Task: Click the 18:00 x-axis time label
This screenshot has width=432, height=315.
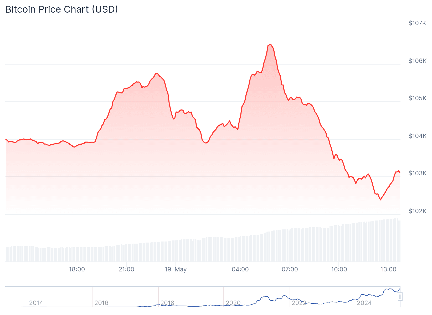Action: pos(77,269)
